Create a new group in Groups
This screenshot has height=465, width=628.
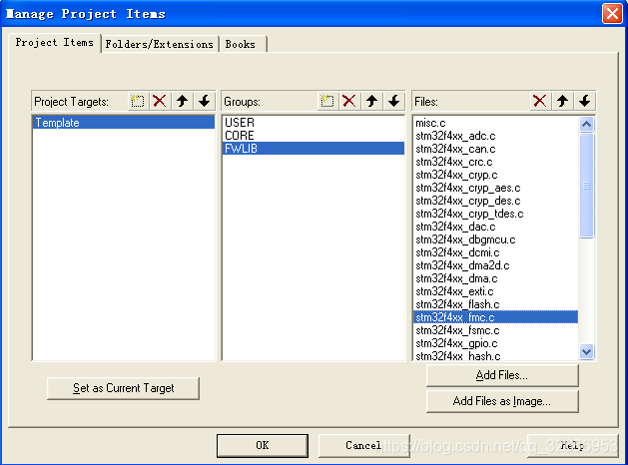tap(327, 101)
